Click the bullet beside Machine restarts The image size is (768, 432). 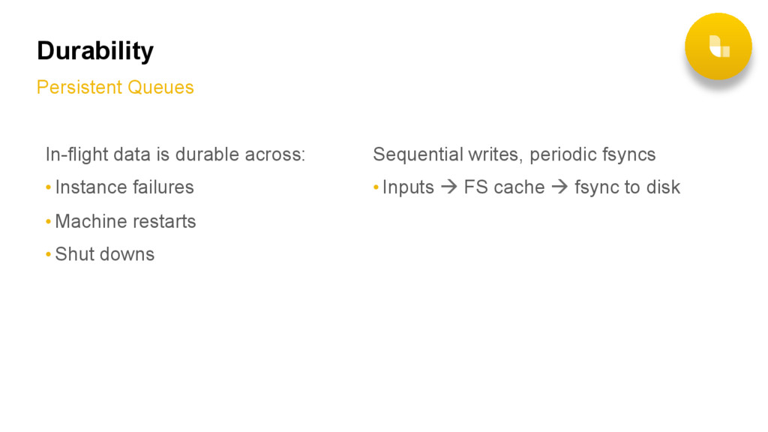48,221
